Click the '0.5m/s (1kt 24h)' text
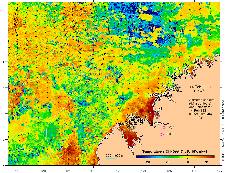 200,114
